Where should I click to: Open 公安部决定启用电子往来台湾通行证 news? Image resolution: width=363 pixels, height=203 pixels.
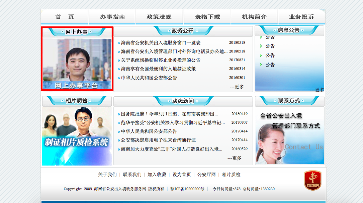coord(158,140)
